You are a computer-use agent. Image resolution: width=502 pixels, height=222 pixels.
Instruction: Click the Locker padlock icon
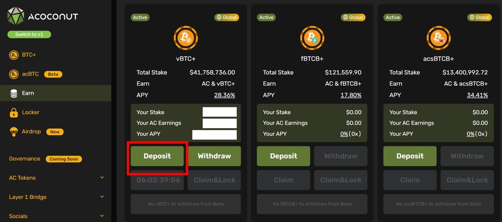(x=14, y=113)
